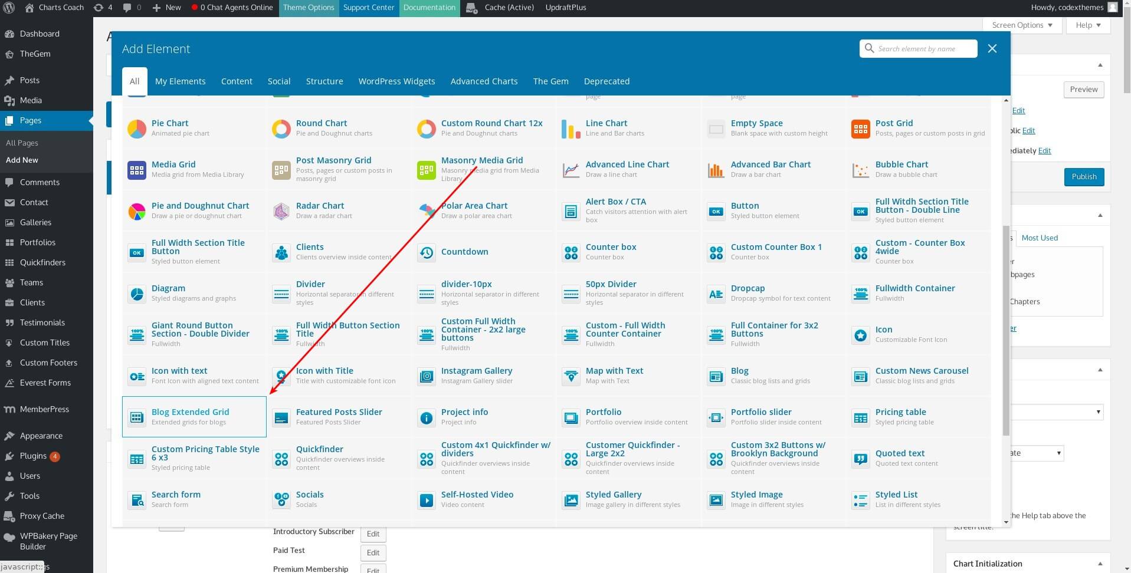Switch to the Advanced Charts tab

tap(484, 81)
